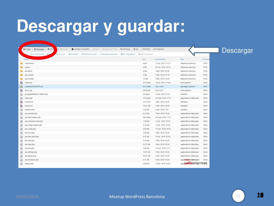Select the file name wp-trackback.php
Screen dimensions: 274x206
tap(32, 160)
